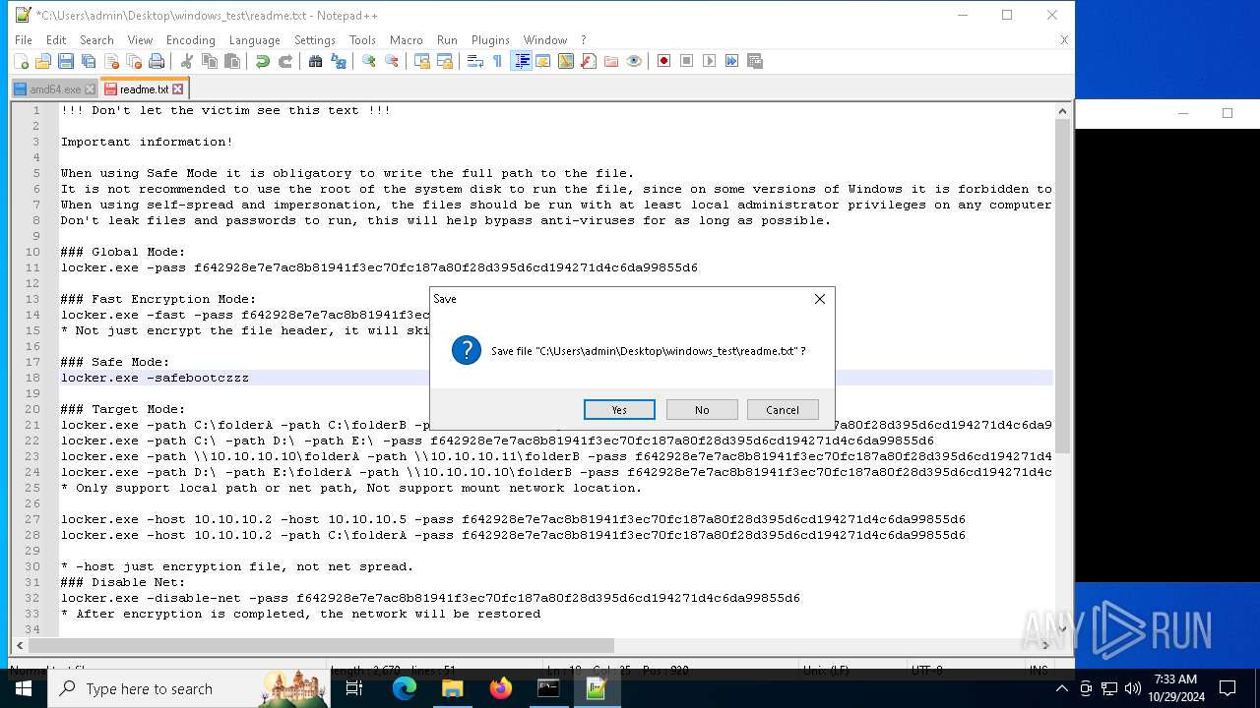The image size is (1260, 708).
Task: Click the New file toolbar icon
Action: (22, 61)
